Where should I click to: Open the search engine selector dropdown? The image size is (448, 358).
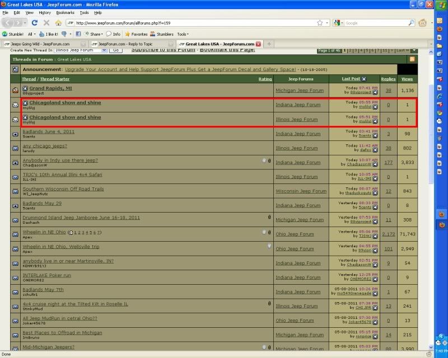[338, 23]
